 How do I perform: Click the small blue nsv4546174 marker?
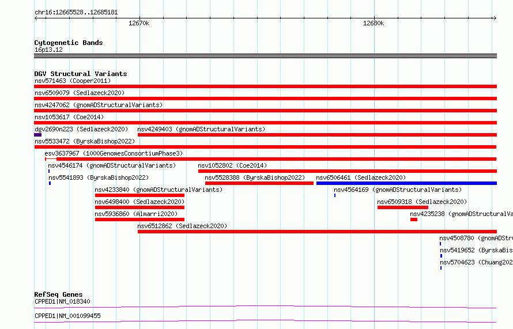(x=49, y=171)
